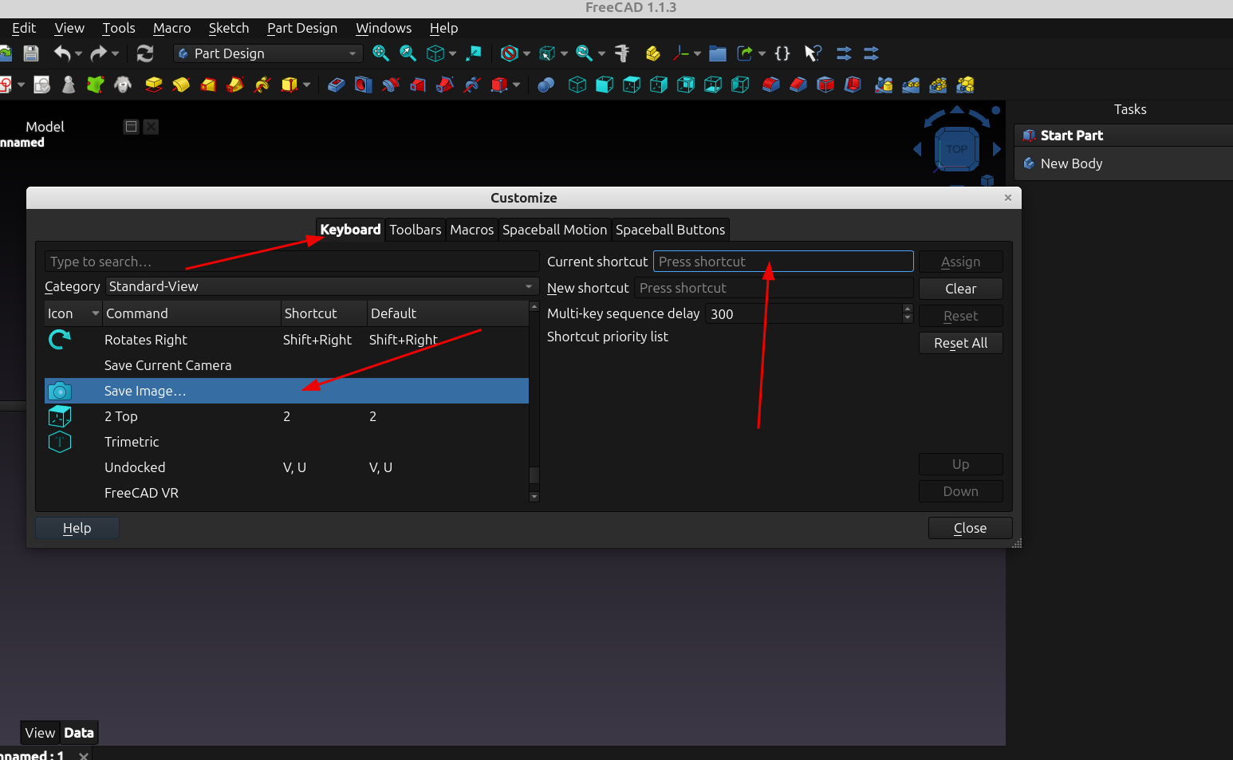Switch to the View property tab
This screenshot has width=1233, height=760.
[x=40, y=733]
